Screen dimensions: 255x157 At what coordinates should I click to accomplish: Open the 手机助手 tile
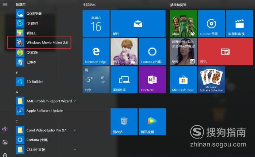pos(124,80)
